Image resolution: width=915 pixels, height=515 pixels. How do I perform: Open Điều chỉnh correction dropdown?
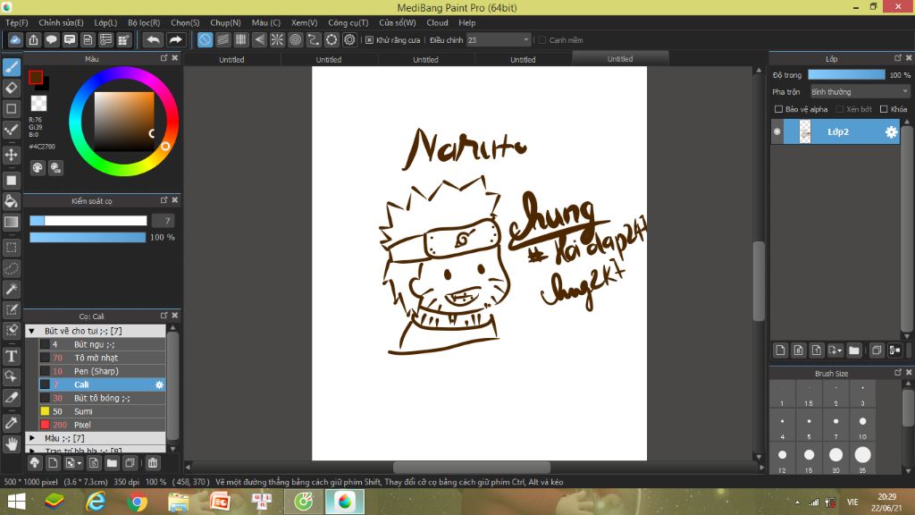tap(499, 39)
